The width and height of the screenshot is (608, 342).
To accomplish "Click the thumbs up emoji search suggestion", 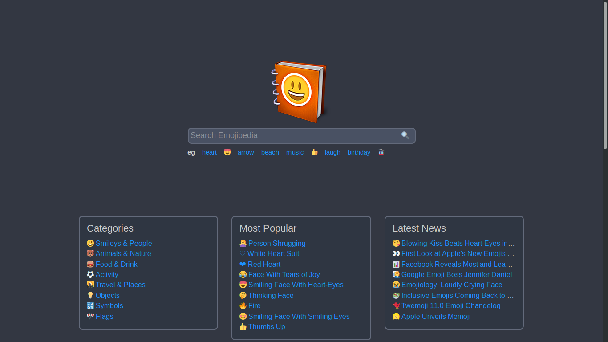I will click(x=314, y=152).
